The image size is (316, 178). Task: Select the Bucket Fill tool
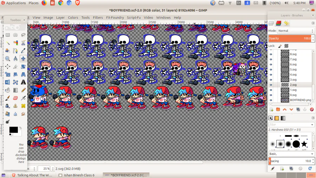point(8,90)
